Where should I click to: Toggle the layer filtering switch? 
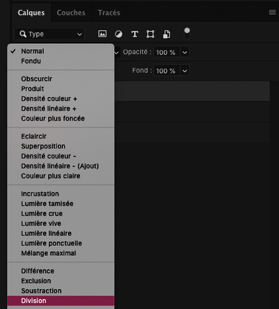coord(187,33)
